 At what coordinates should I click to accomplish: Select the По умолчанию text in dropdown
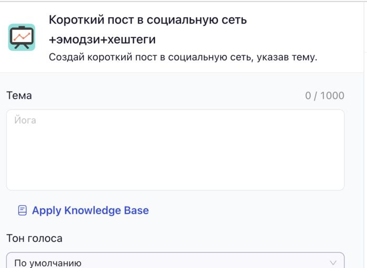point(48,263)
